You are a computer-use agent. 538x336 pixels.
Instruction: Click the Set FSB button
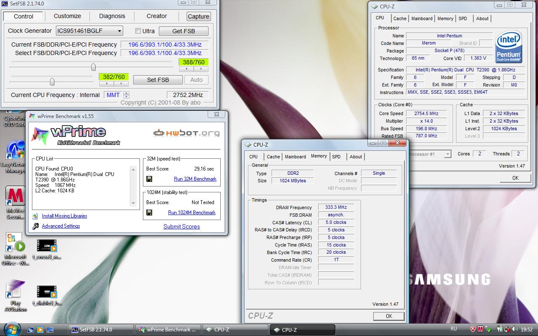[158, 80]
